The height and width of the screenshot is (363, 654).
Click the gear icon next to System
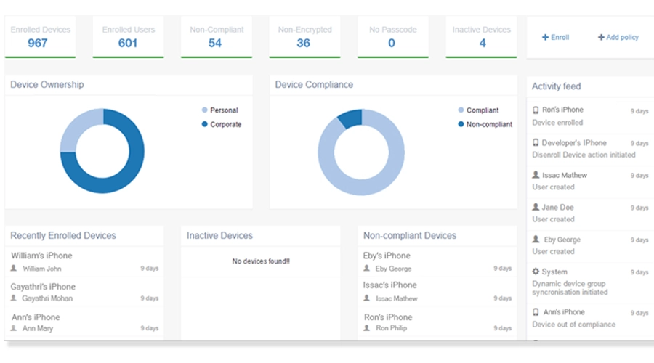click(536, 272)
